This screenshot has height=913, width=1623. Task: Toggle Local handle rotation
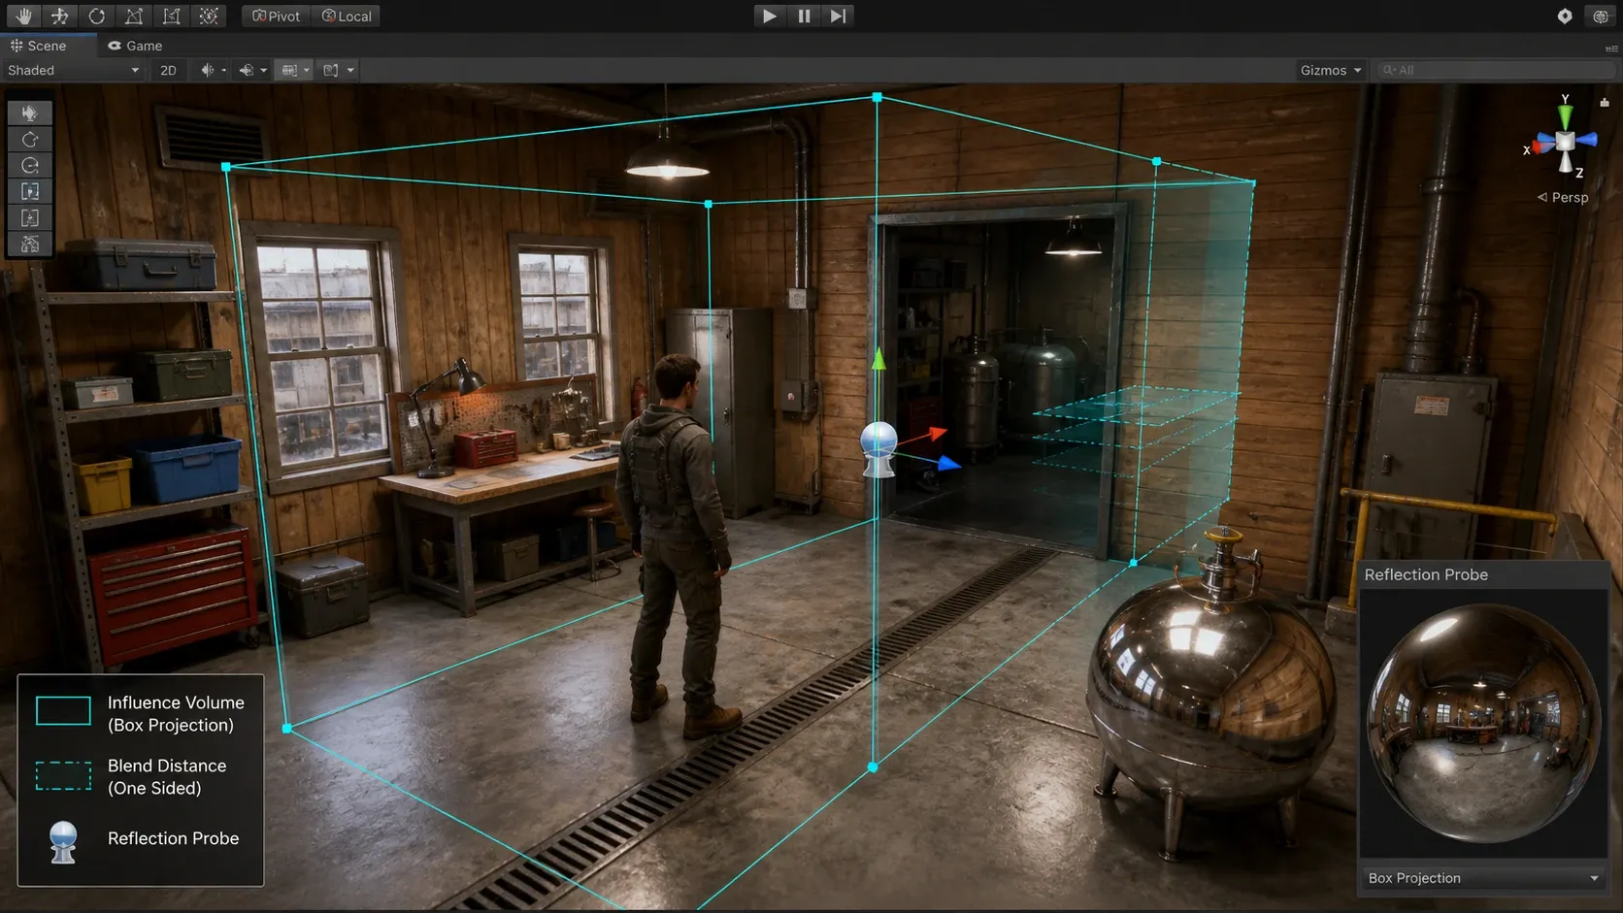[347, 16]
